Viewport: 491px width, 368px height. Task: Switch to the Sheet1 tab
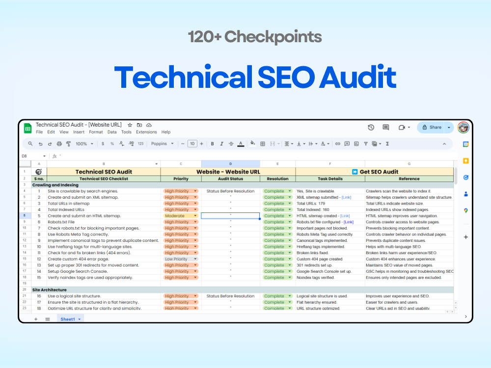pos(68,319)
